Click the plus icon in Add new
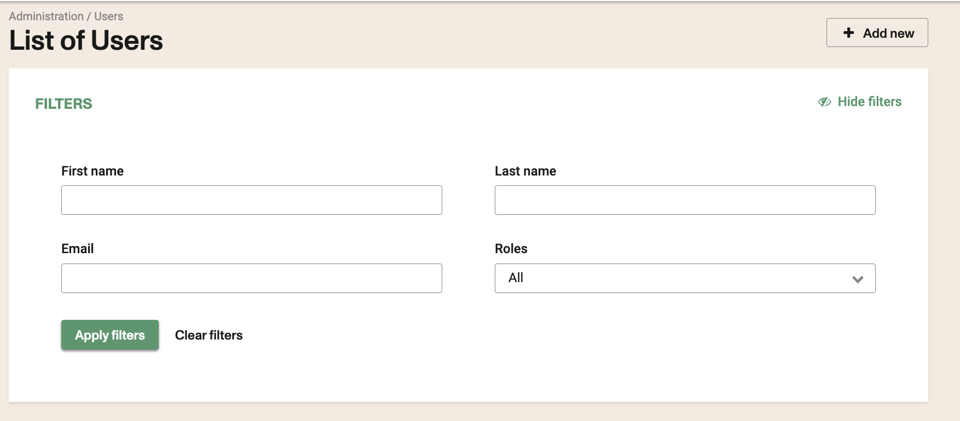Image resolution: width=960 pixels, height=421 pixels. tap(848, 33)
